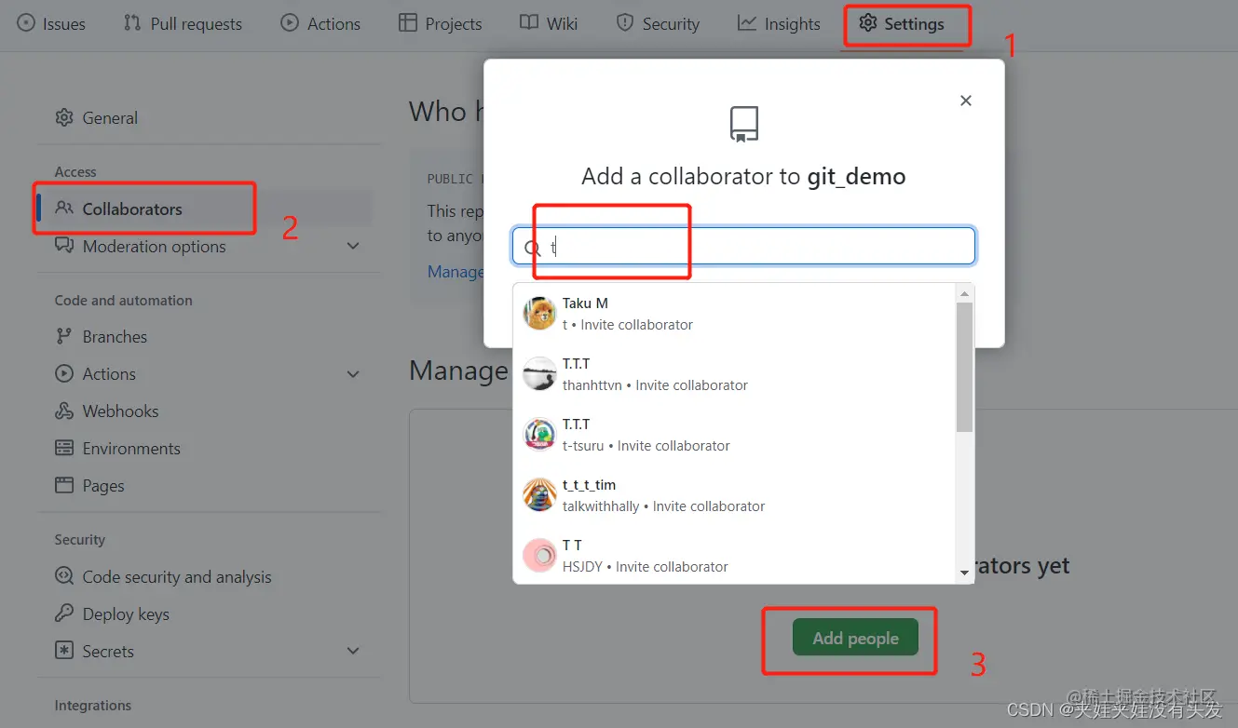The image size is (1238, 728).
Task: Expand the Secrets chevron
Action: pos(353,652)
